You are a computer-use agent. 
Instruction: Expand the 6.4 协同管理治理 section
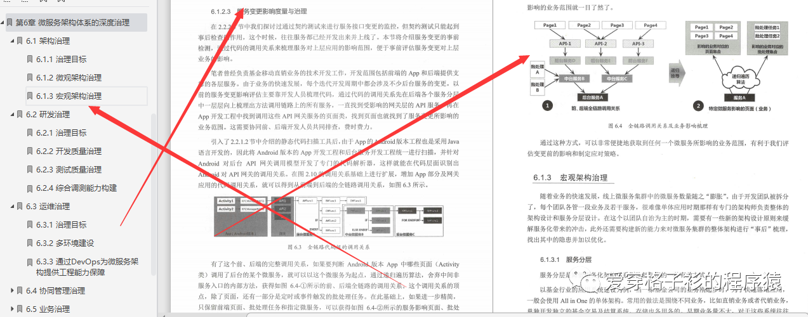11,291
